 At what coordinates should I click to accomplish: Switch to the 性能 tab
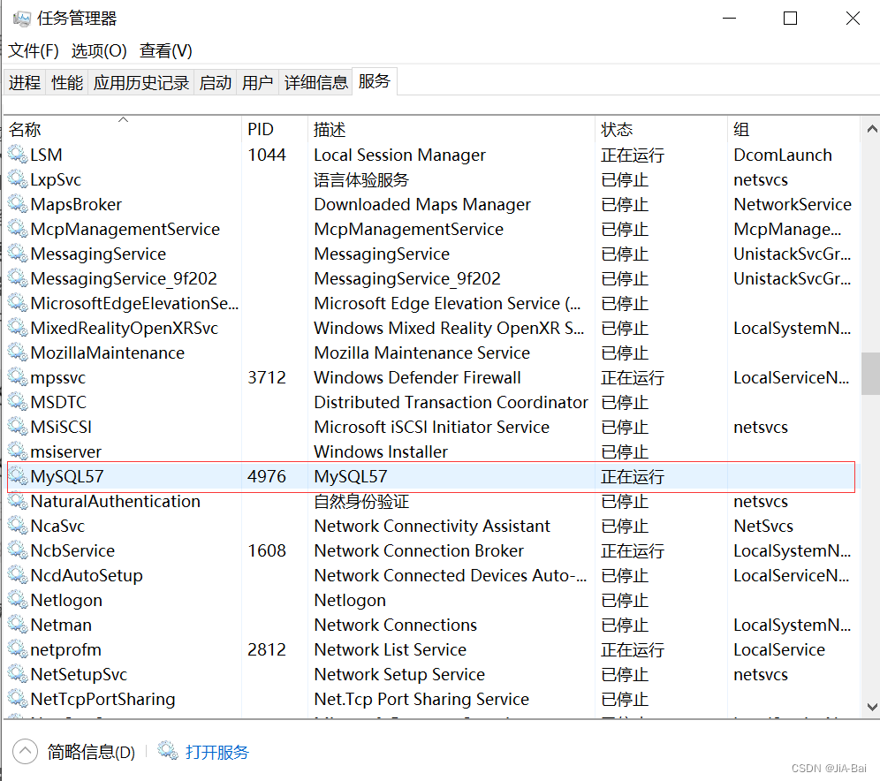pos(67,82)
